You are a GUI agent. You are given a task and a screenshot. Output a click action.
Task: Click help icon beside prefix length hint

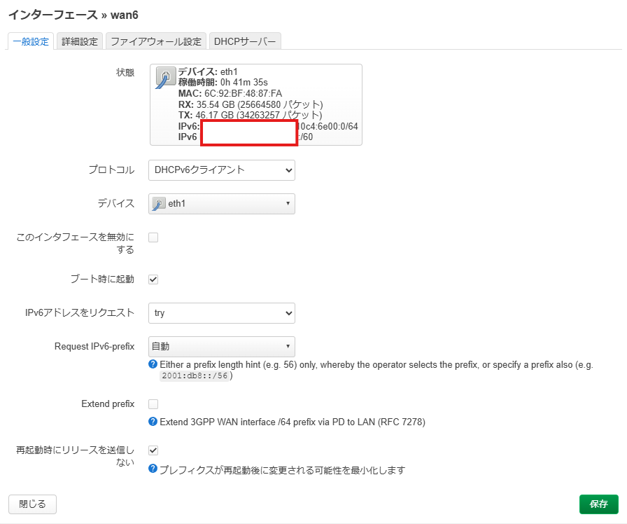[153, 364]
